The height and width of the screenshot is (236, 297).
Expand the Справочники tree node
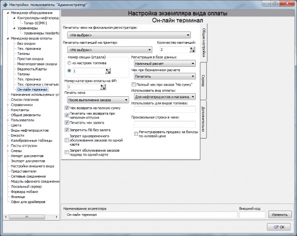(x=8, y=105)
